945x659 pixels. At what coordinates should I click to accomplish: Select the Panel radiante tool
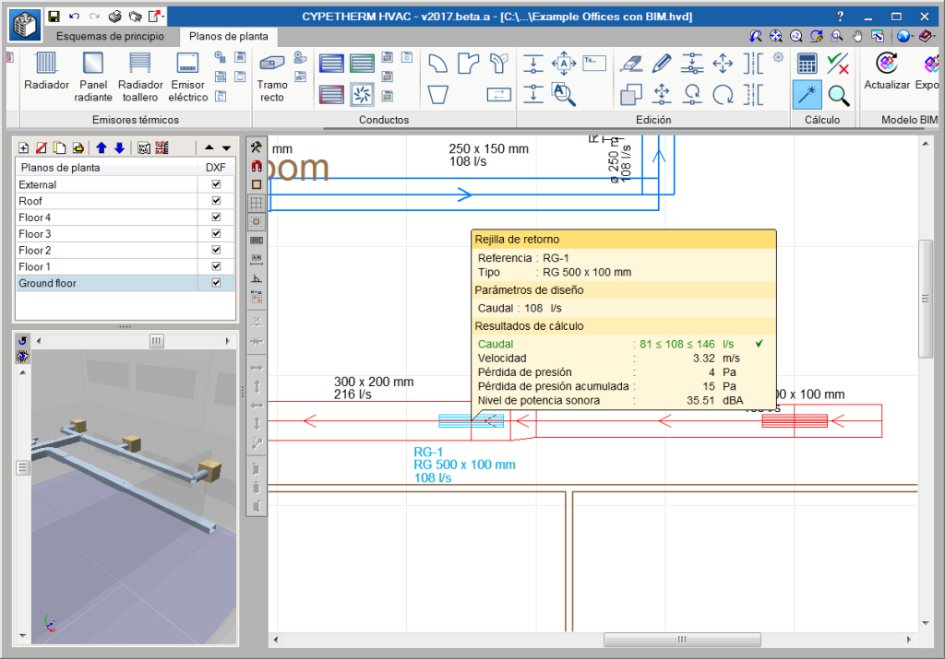click(93, 77)
